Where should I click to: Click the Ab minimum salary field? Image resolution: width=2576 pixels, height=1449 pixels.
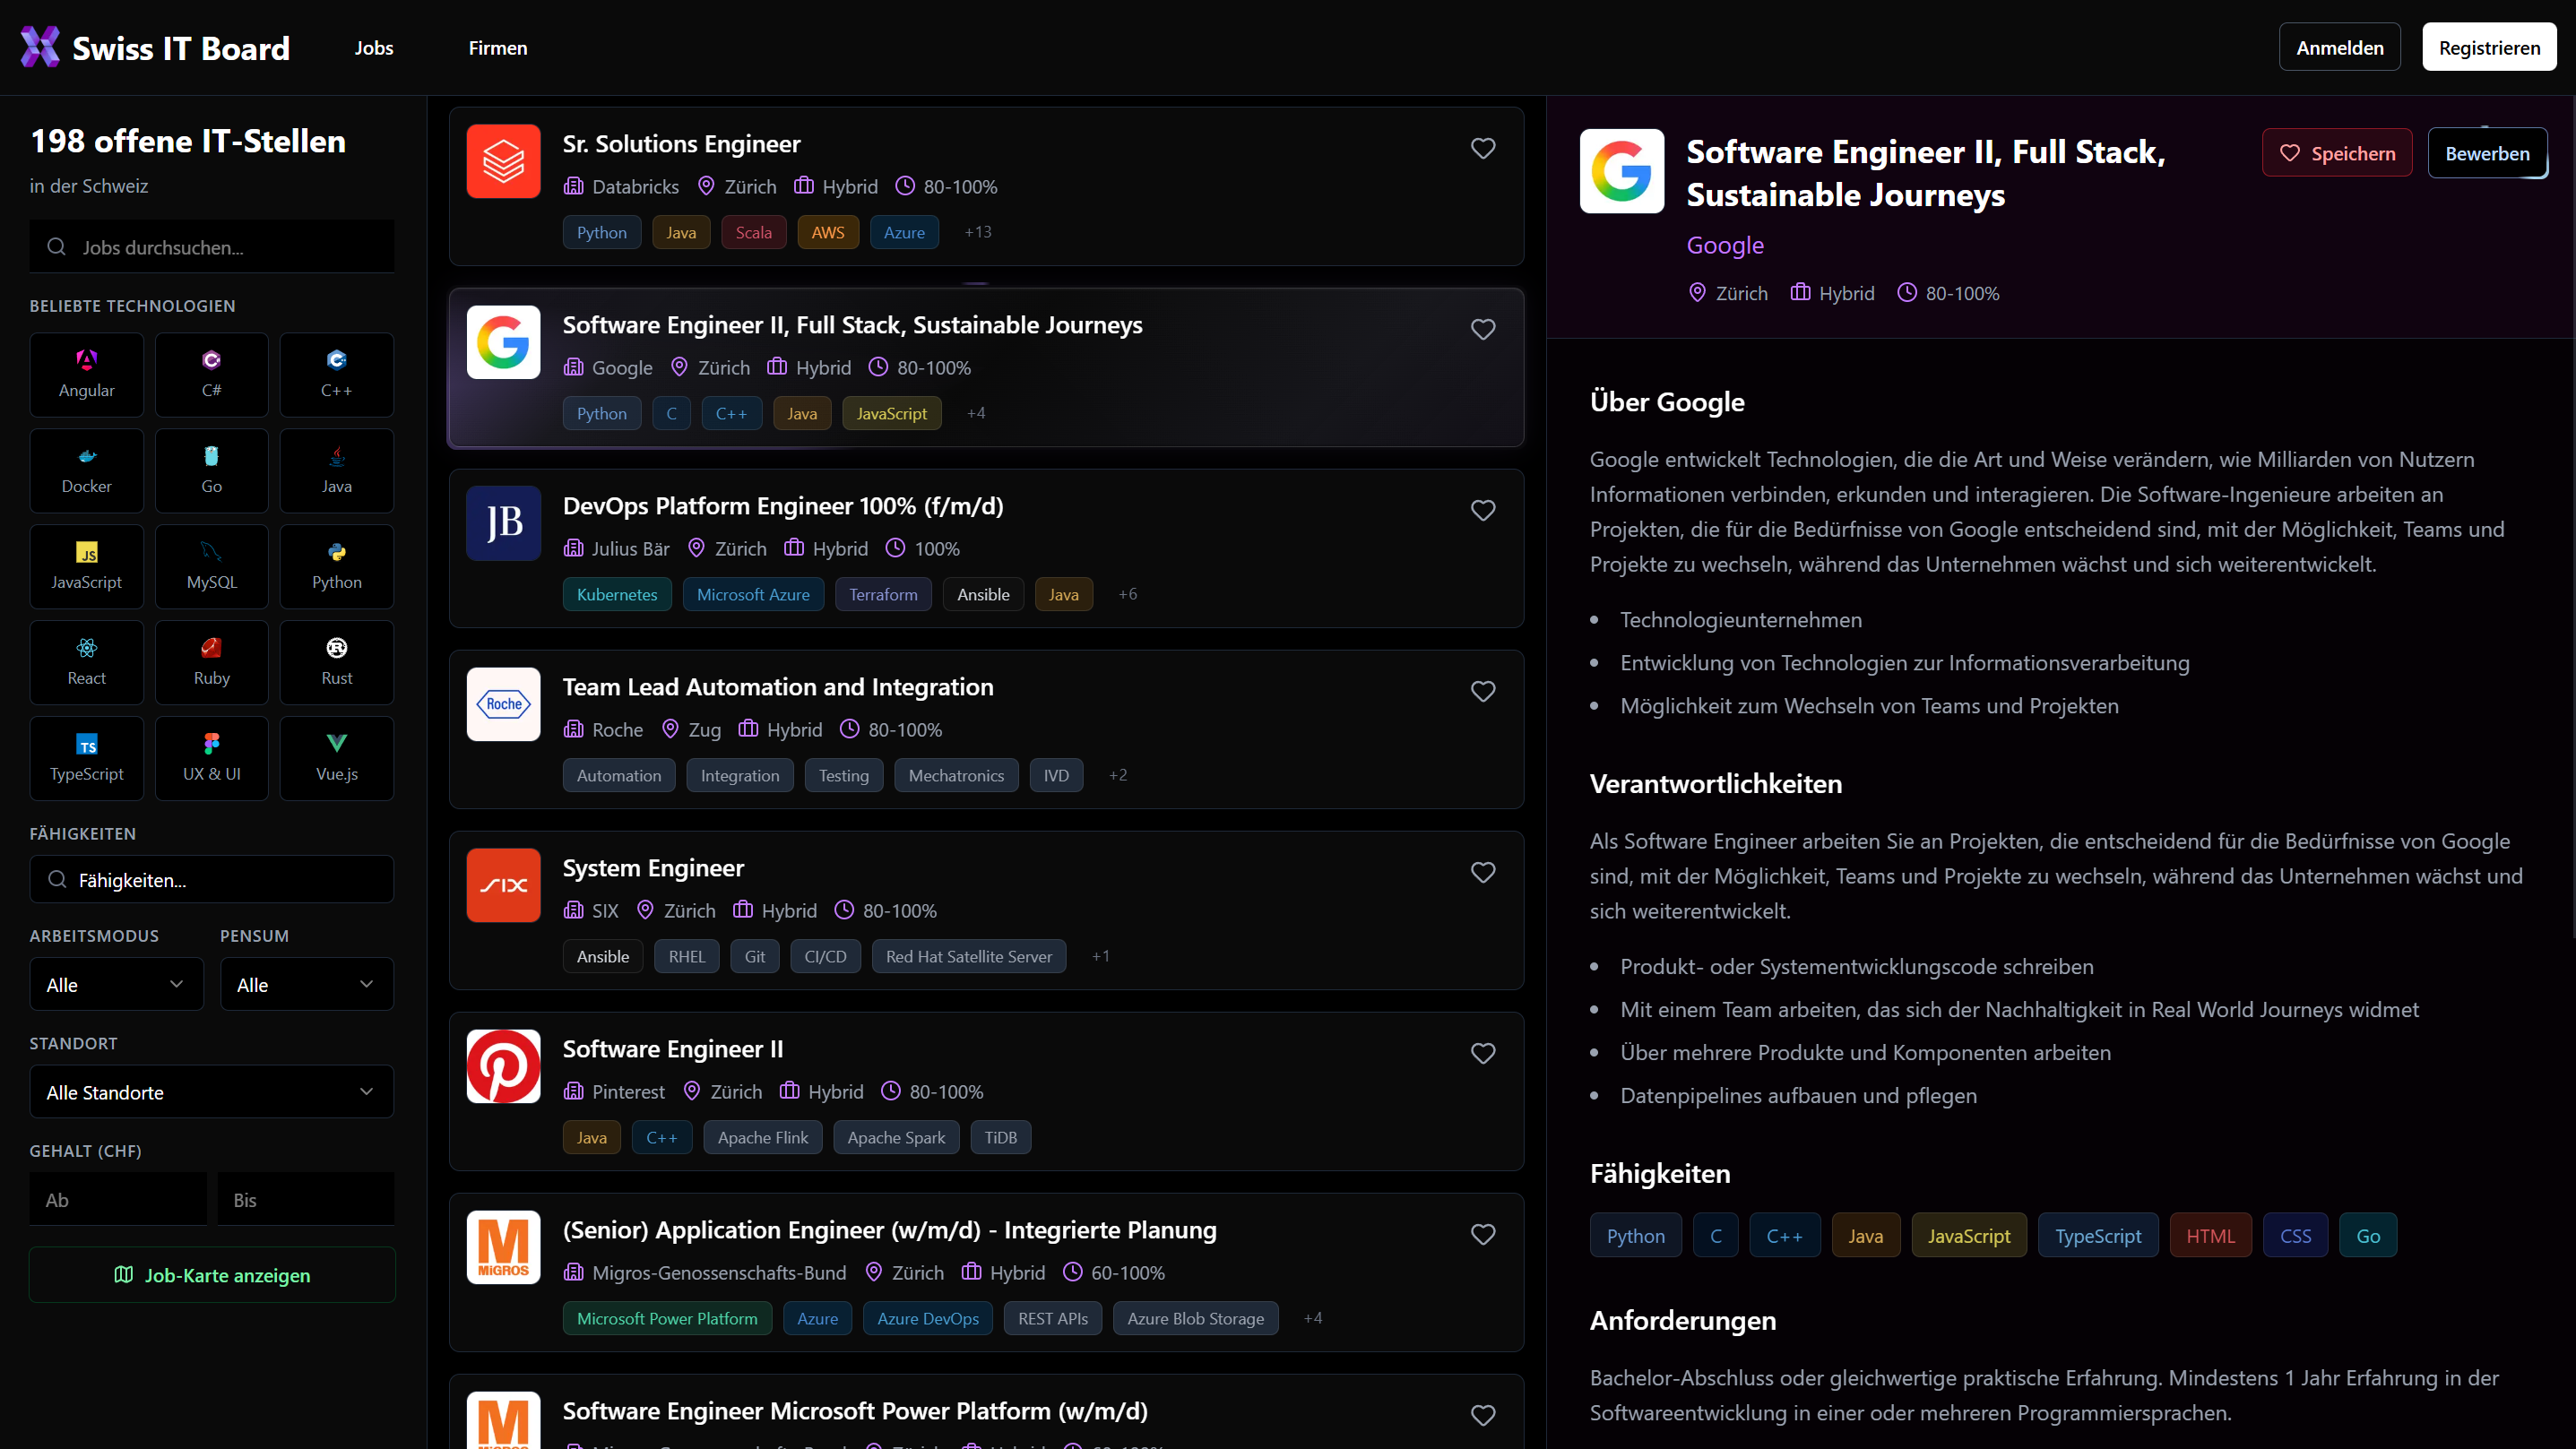[118, 1199]
